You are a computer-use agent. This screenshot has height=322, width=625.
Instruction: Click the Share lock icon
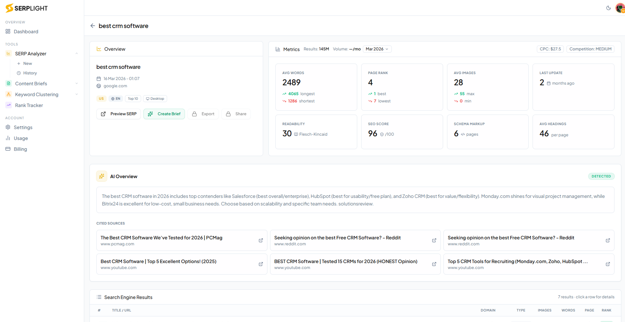[x=228, y=114]
